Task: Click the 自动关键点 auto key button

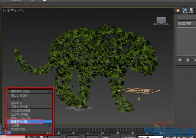Action: point(128,137)
